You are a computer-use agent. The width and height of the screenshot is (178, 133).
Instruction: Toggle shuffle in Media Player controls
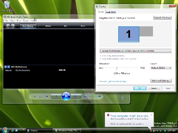tap(35, 96)
